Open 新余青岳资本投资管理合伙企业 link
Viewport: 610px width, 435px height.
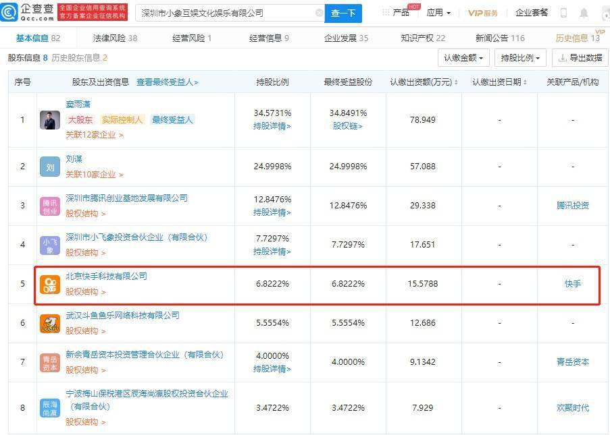pyautogui.click(x=145, y=355)
